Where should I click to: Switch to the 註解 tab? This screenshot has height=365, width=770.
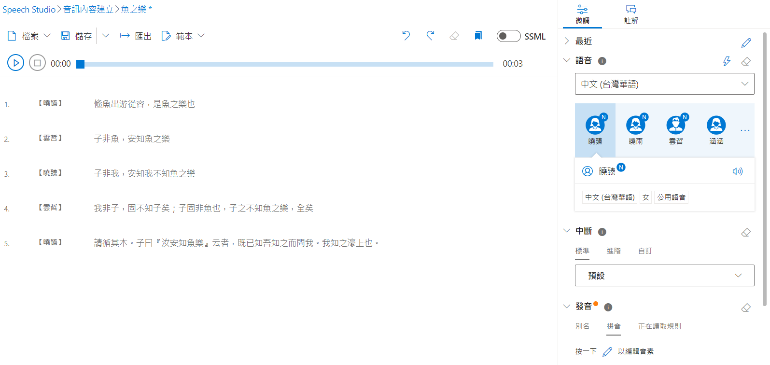pyautogui.click(x=631, y=14)
